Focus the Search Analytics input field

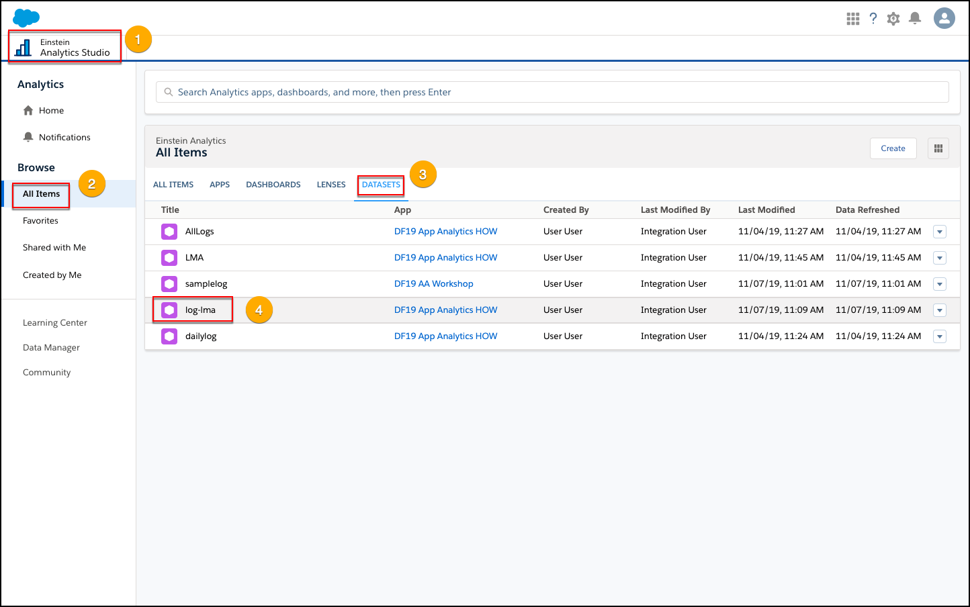(x=552, y=92)
